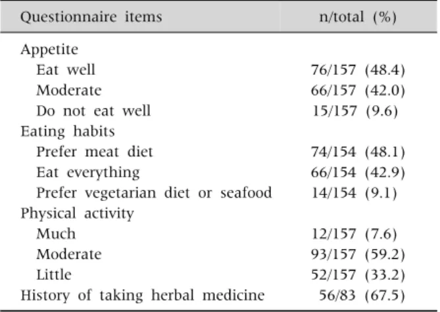Image resolution: width=440 pixels, height=312 pixels.
Task: Click 'Prefer vegetarian diet or seafood'
Action: coord(154,192)
